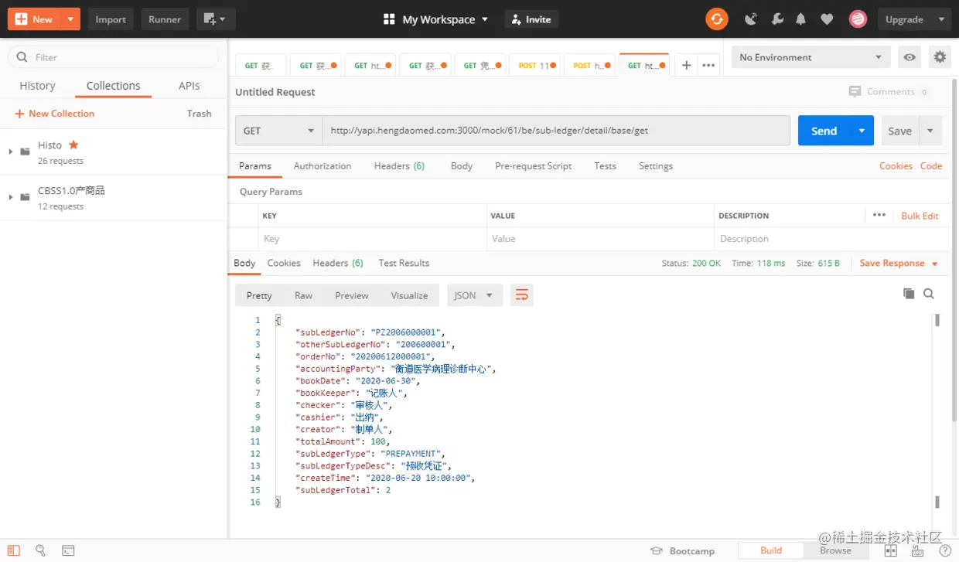Viewport: 959px width, 562px height.
Task: Open the Code link
Action: pos(931,165)
